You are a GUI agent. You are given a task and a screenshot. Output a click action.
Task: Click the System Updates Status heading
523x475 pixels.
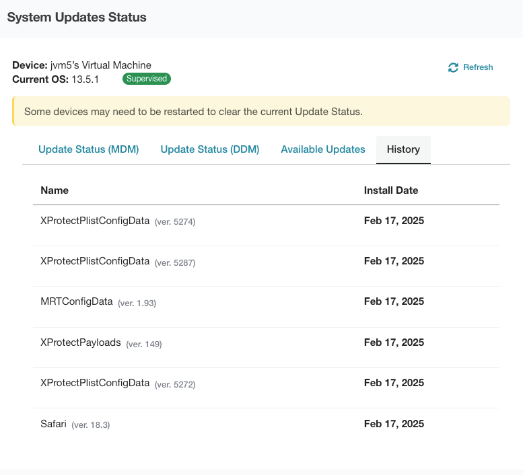tap(77, 17)
